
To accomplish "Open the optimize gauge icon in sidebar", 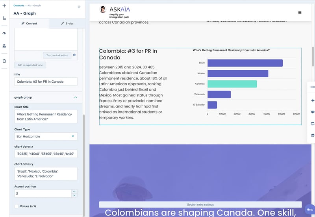I will (x=4, y=33).
